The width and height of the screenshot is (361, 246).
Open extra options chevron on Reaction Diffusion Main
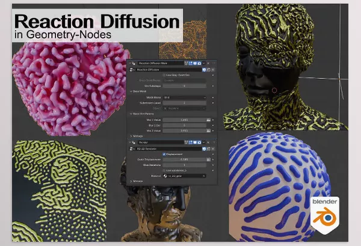click(204, 63)
